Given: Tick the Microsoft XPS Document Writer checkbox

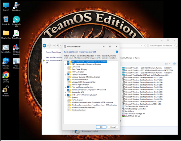Looking at the screenshot, I should coord(68,82).
